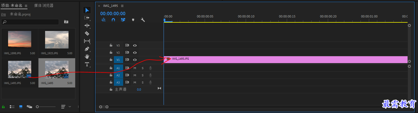
Task: Enable voice-over record on A1
Action: (150, 68)
